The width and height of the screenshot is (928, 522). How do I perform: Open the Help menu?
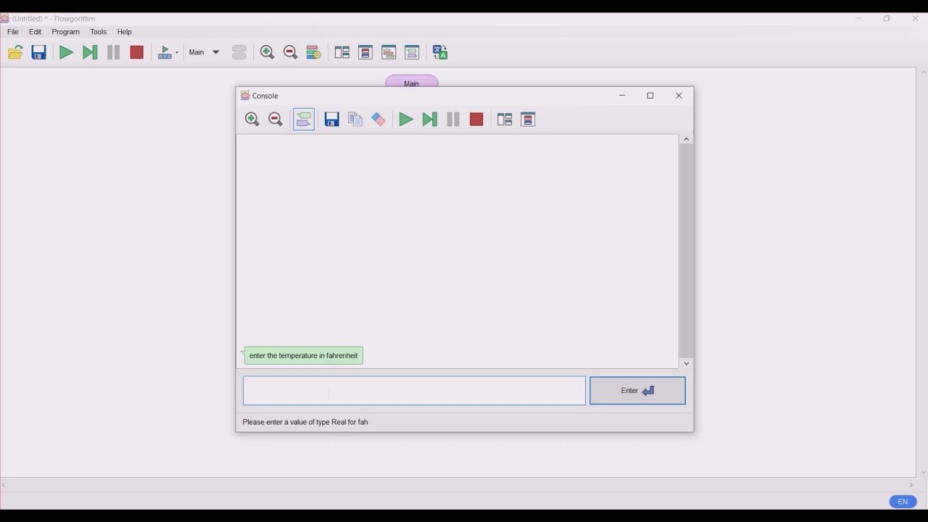(x=124, y=32)
